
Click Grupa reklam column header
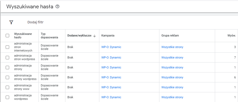point(170,35)
